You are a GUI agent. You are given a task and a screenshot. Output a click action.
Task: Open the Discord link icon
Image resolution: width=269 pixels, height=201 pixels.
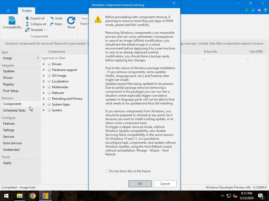(x=259, y=10)
